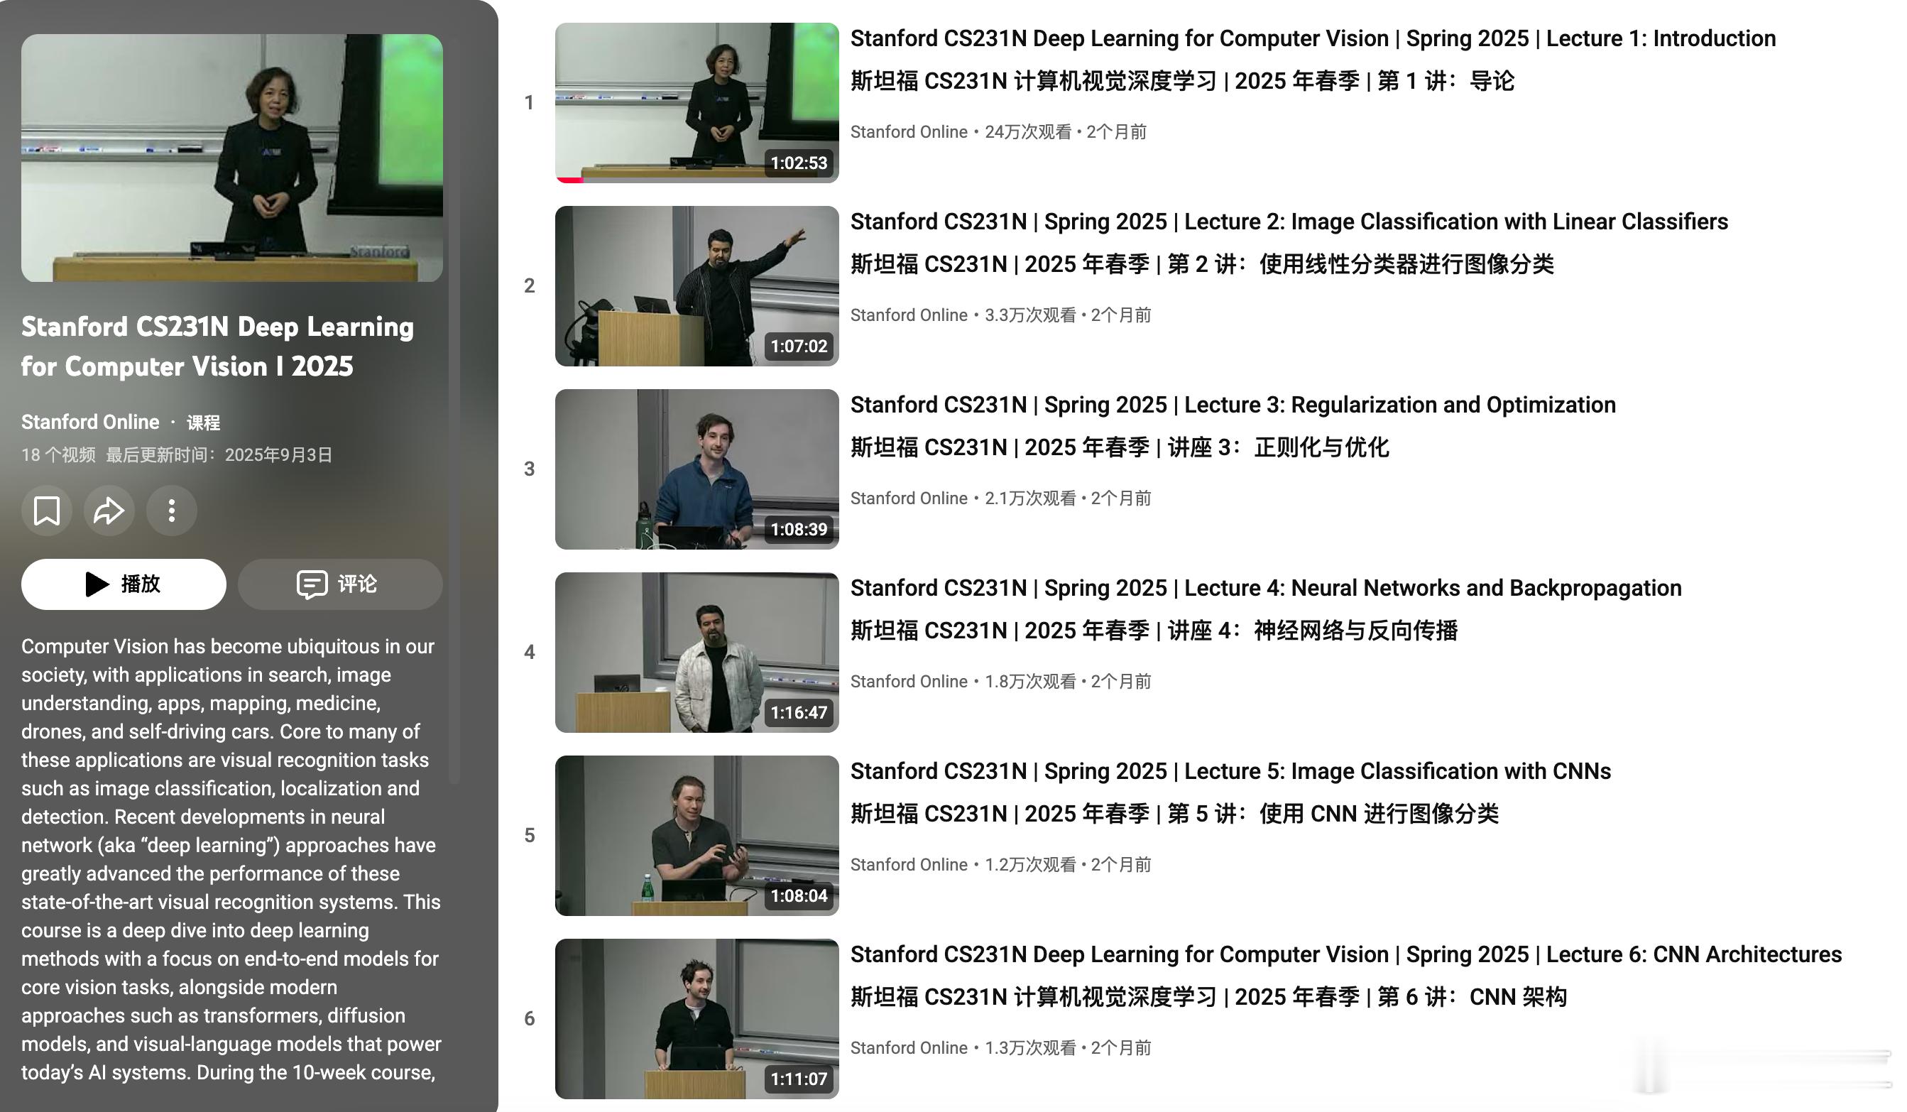Open the three-dot more options menu
The height and width of the screenshot is (1112, 1907).
click(x=172, y=511)
